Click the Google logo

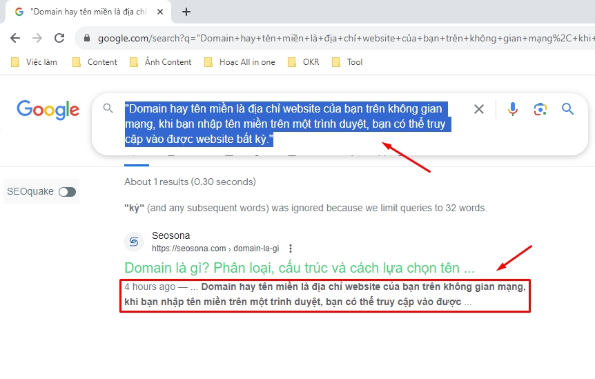pyautogui.click(x=48, y=110)
